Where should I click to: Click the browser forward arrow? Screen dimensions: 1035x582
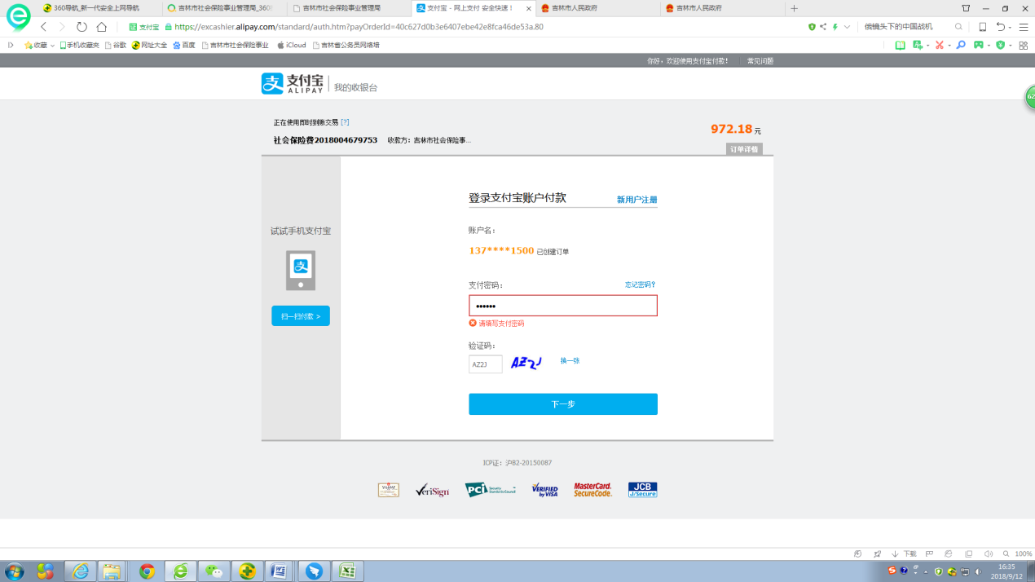click(x=62, y=27)
